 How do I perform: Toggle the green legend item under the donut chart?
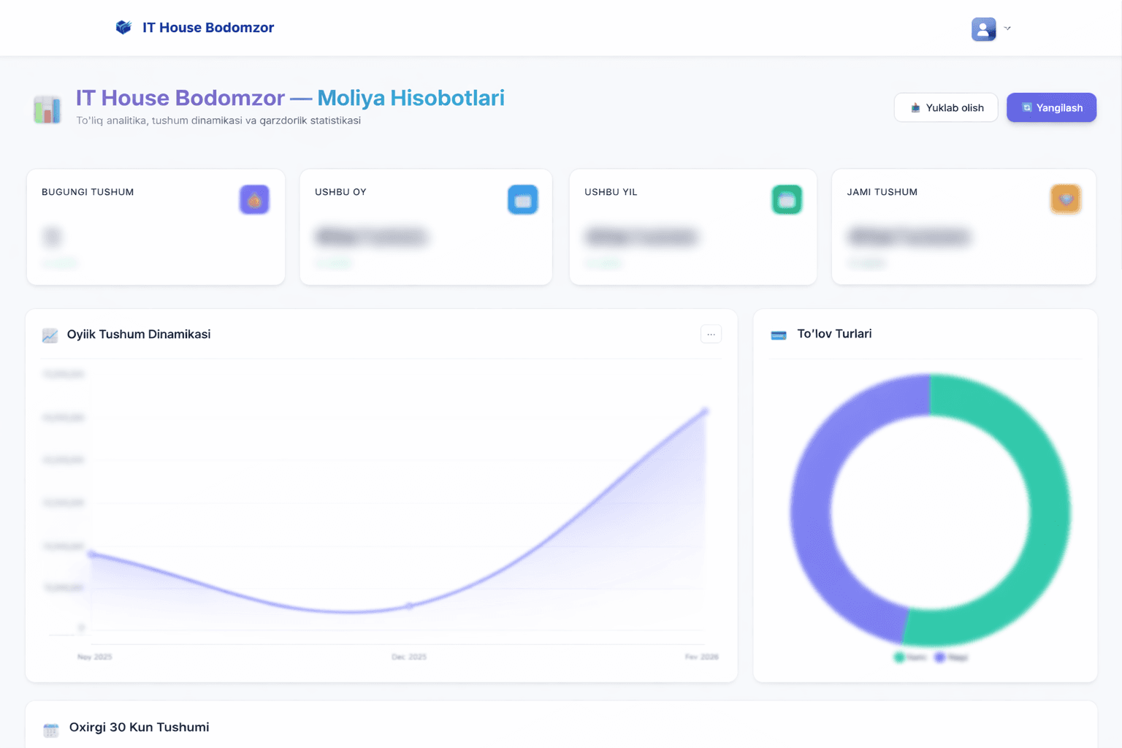pos(910,657)
